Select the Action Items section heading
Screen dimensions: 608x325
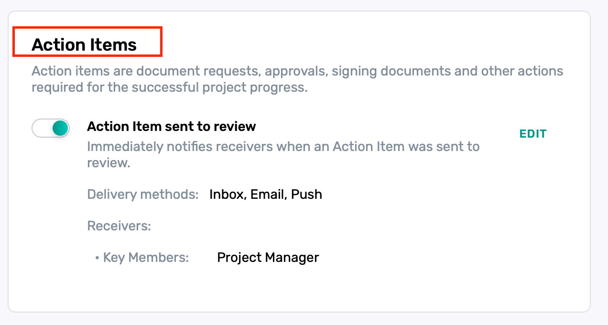pos(84,45)
